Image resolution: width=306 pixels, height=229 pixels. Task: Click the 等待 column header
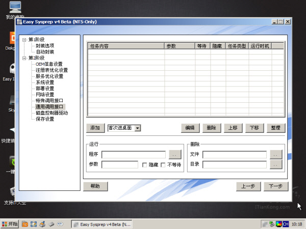point(202,46)
